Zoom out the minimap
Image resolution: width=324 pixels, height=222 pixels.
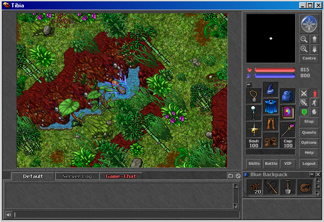point(304,39)
